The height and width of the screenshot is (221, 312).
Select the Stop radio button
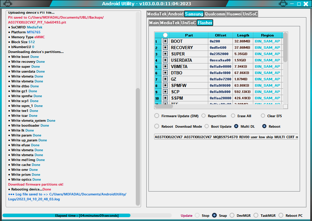point(197,215)
